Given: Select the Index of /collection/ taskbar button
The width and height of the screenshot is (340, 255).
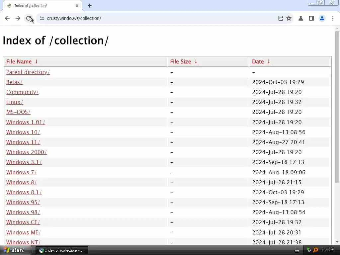Looking at the screenshot, I should tap(61, 250).
